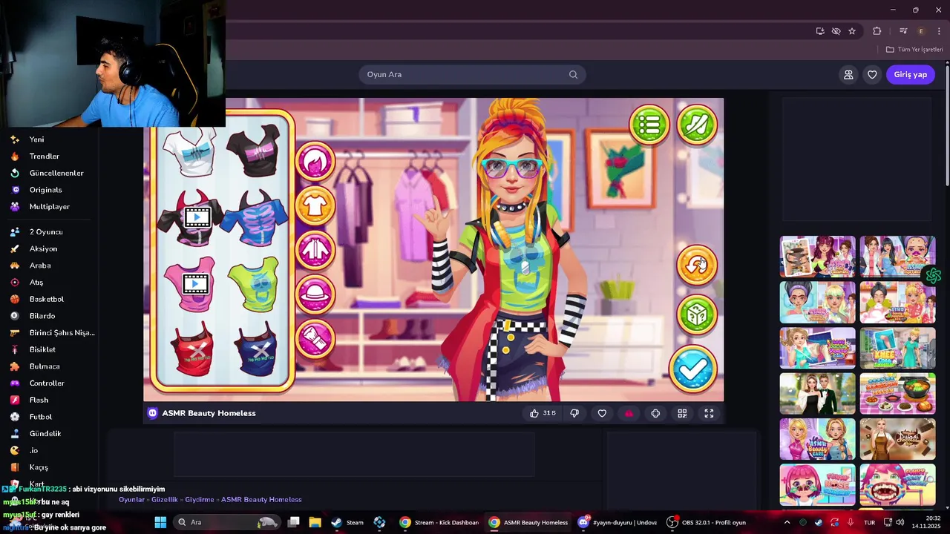Open Flash category in sidebar
Viewport: 950px width, 534px height.
coord(39,400)
